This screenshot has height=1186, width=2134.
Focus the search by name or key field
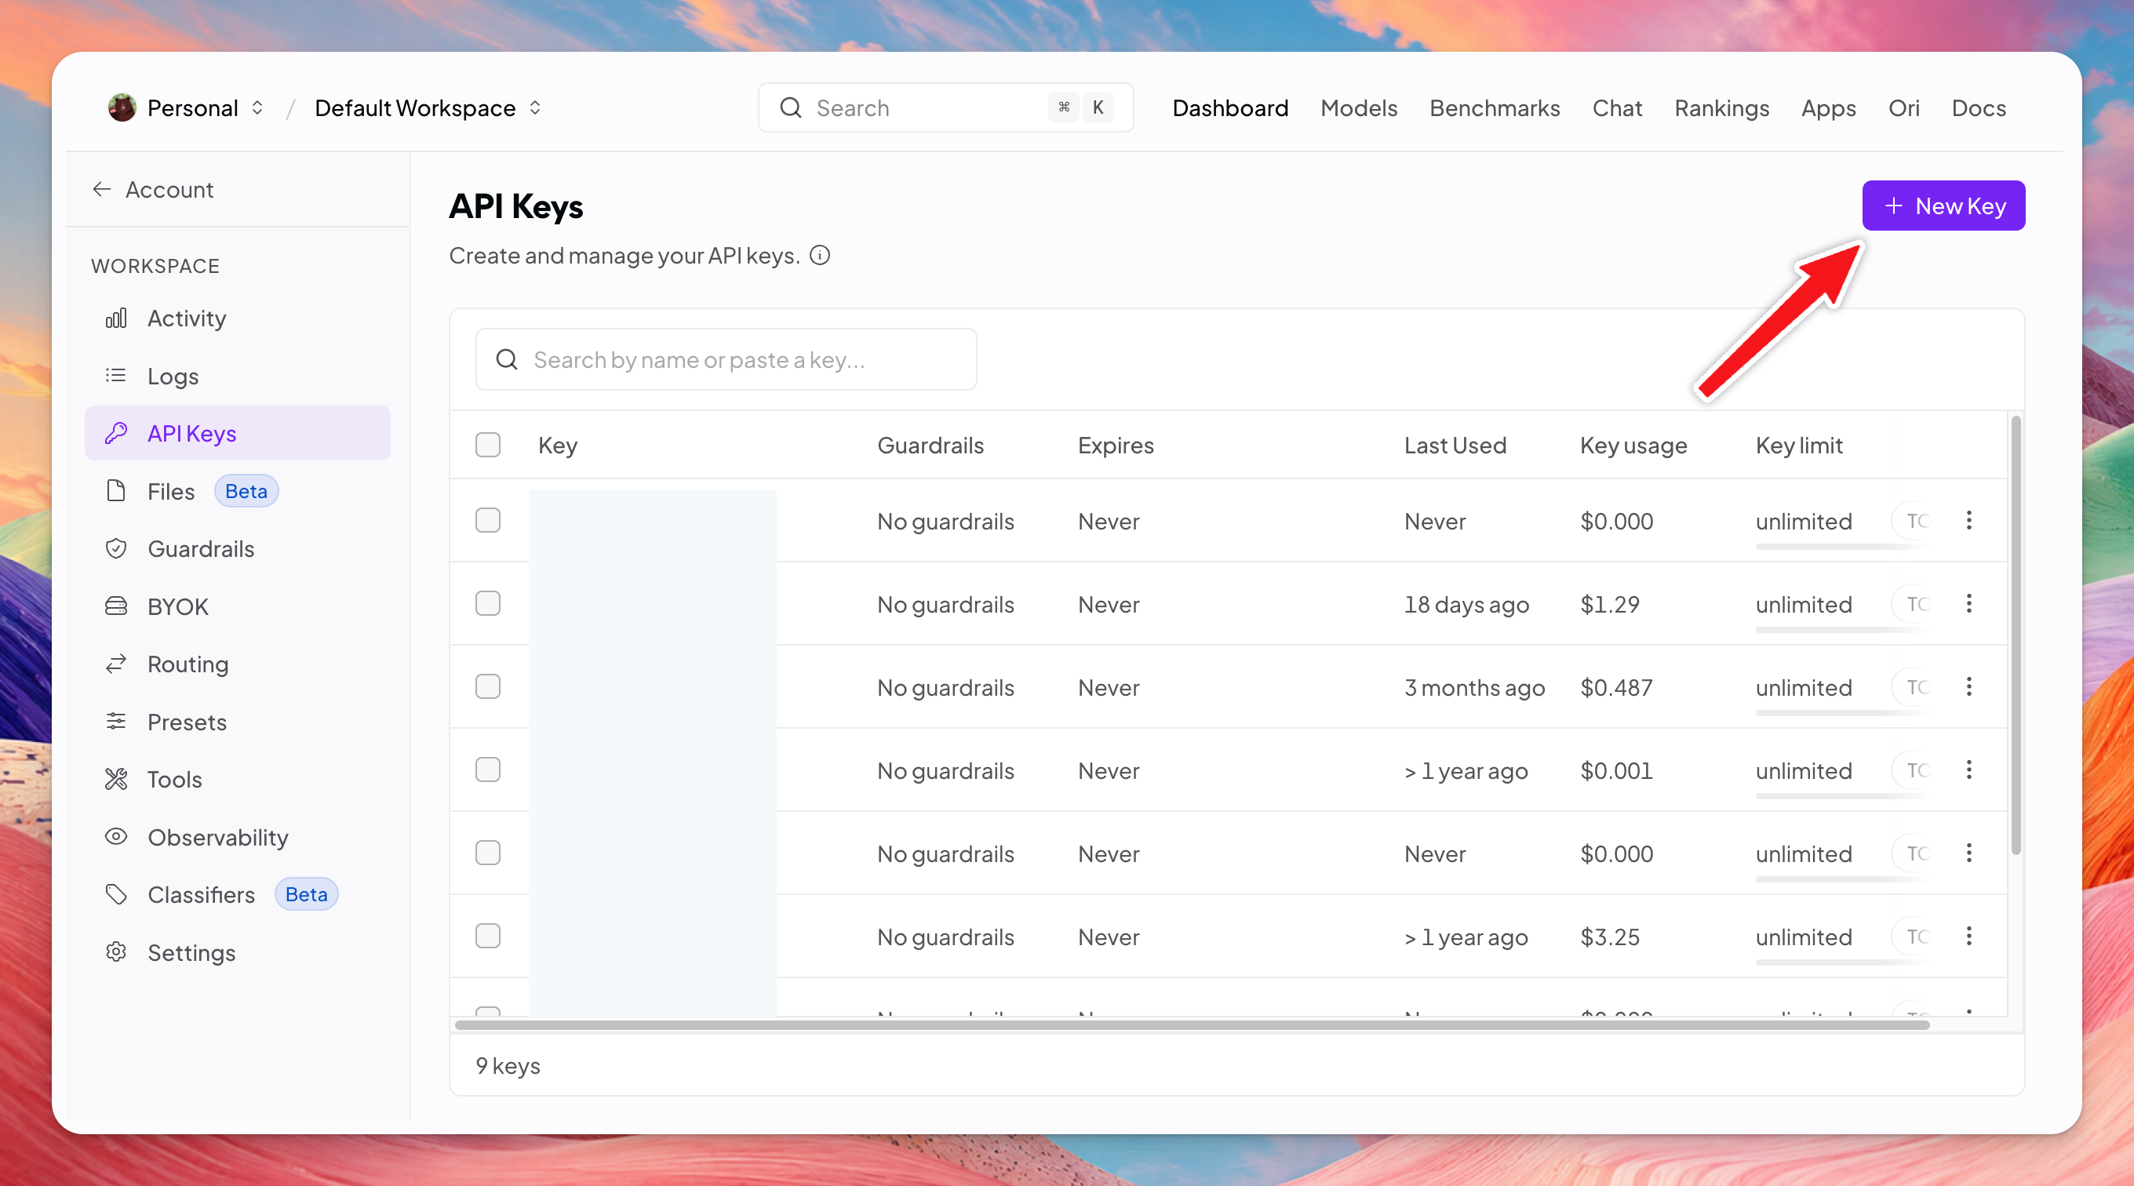(x=726, y=359)
